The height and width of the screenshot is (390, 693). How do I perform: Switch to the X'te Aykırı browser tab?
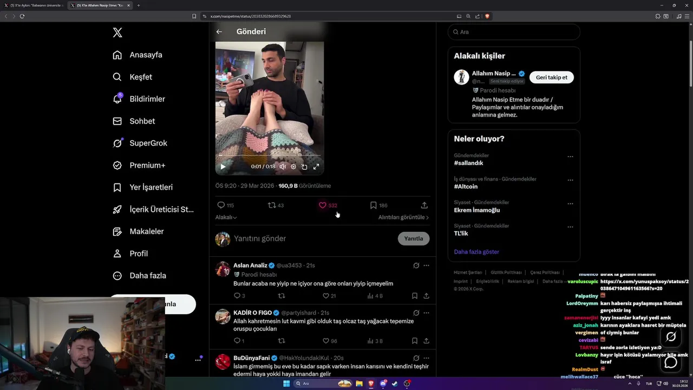[x=34, y=5]
